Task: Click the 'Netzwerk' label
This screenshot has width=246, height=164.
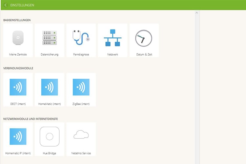Action: [x=113, y=54]
